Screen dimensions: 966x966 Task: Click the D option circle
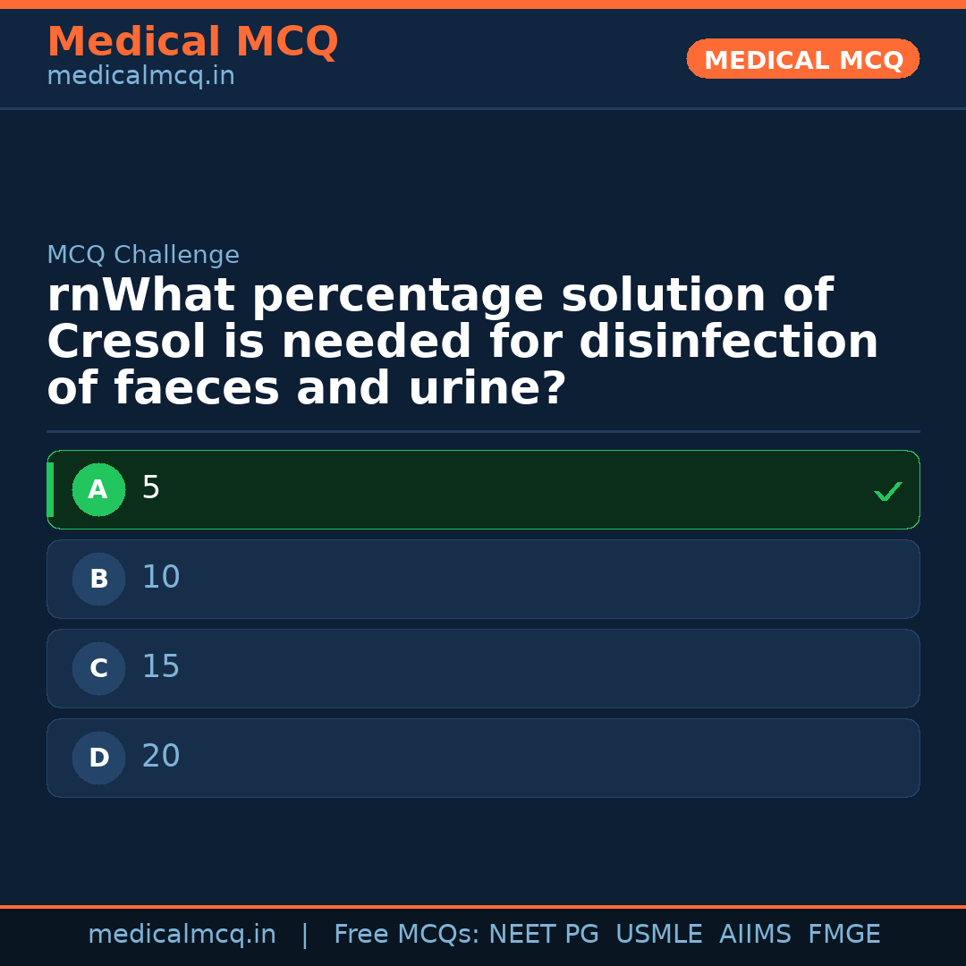[98, 758]
